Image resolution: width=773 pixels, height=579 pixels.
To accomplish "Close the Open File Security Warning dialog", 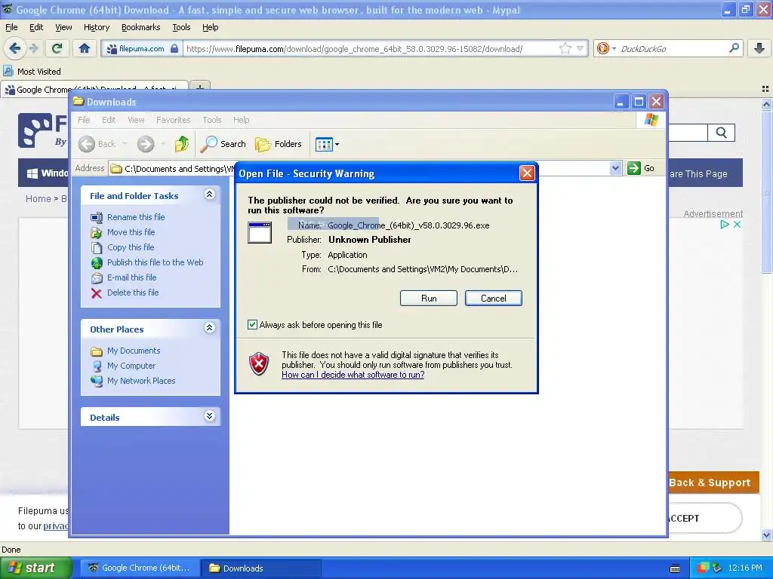I will (527, 173).
